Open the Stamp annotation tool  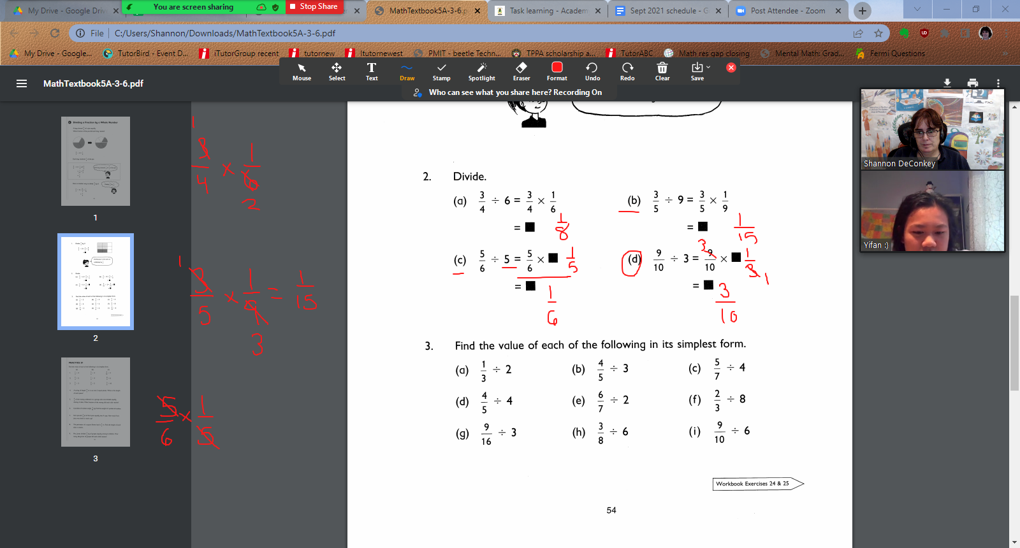click(441, 71)
